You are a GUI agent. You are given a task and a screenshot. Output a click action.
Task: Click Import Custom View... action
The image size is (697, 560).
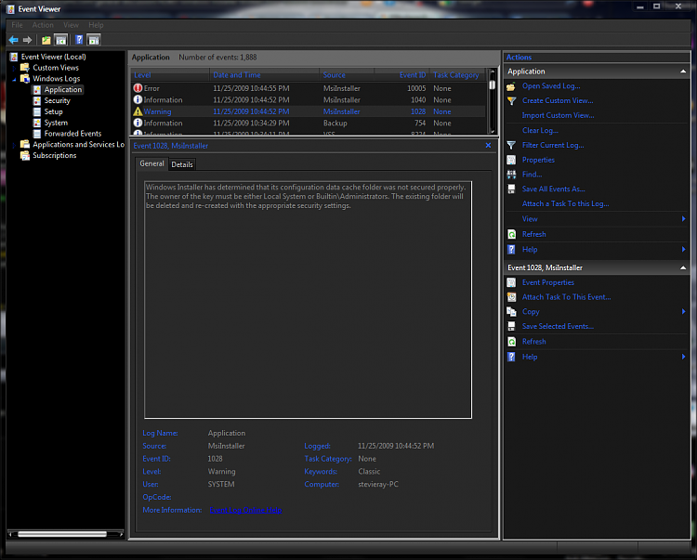558,115
